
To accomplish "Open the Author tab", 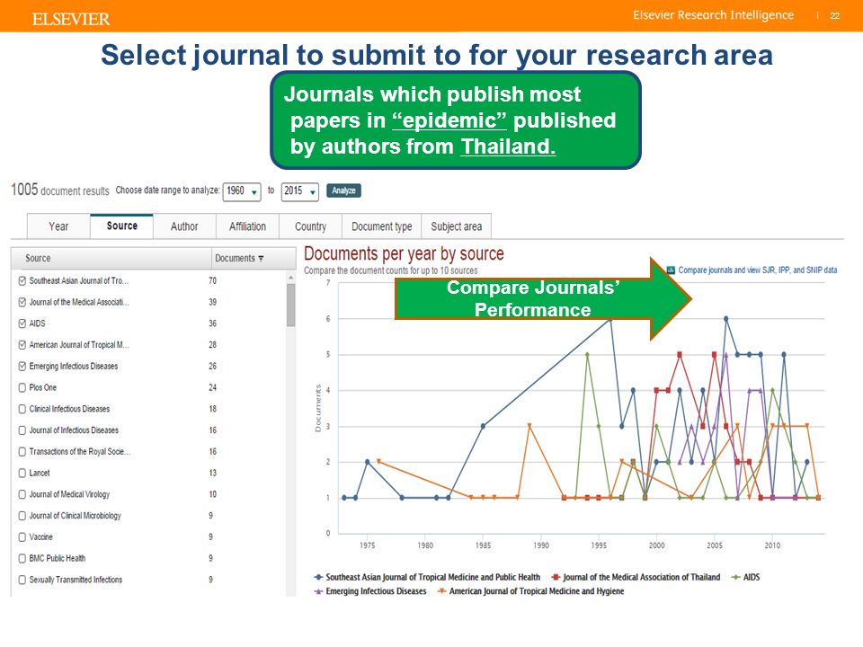I will [x=184, y=226].
